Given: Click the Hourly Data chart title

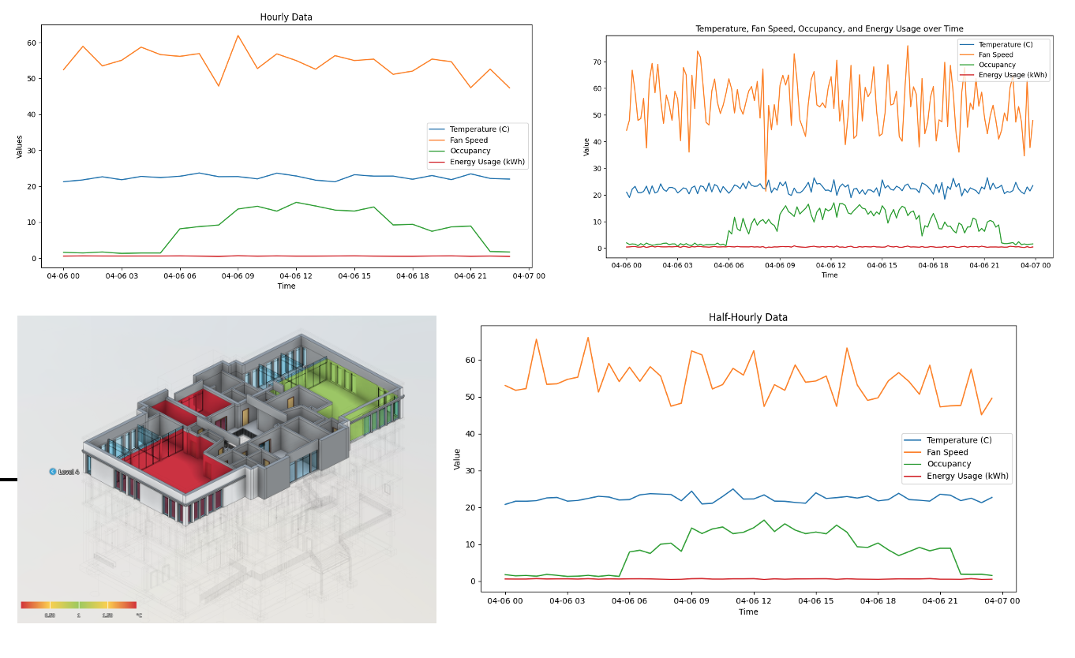Looking at the screenshot, I should [x=286, y=17].
